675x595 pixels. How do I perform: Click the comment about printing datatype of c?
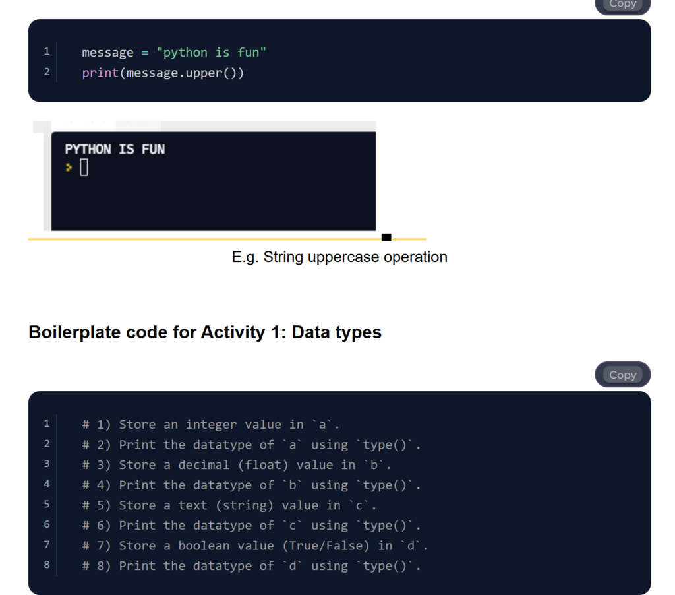pyautogui.click(x=251, y=526)
